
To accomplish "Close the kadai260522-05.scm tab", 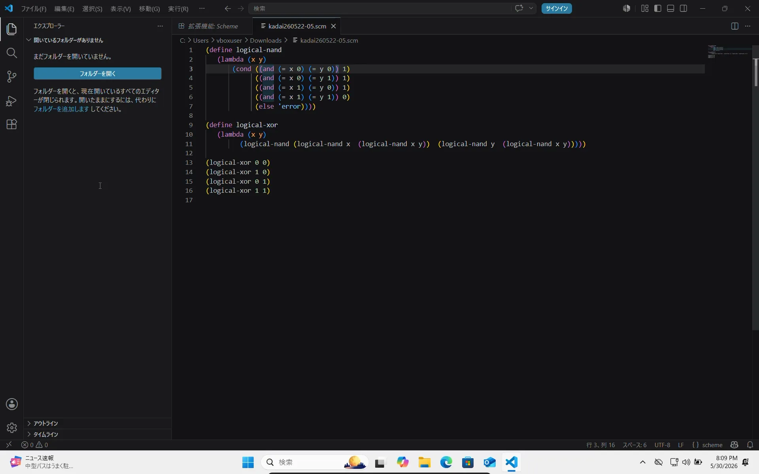I will (333, 26).
